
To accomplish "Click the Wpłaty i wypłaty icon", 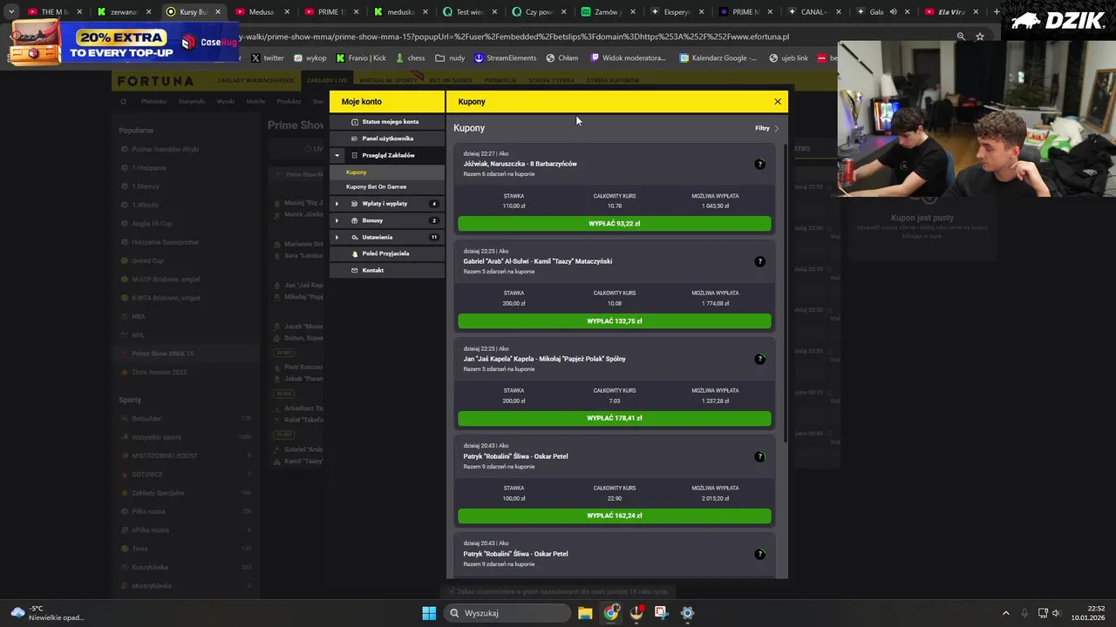I will pos(354,204).
